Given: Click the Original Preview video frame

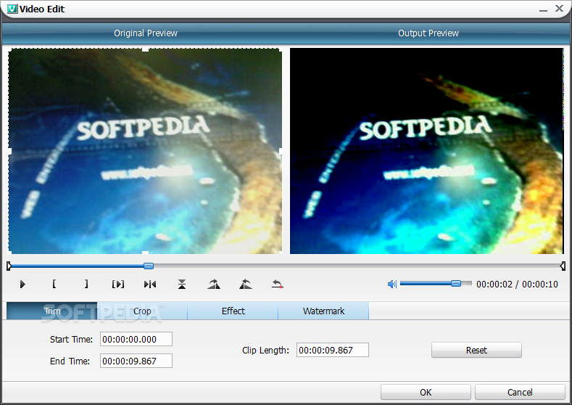Looking at the screenshot, I should click(x=145, y=151).
